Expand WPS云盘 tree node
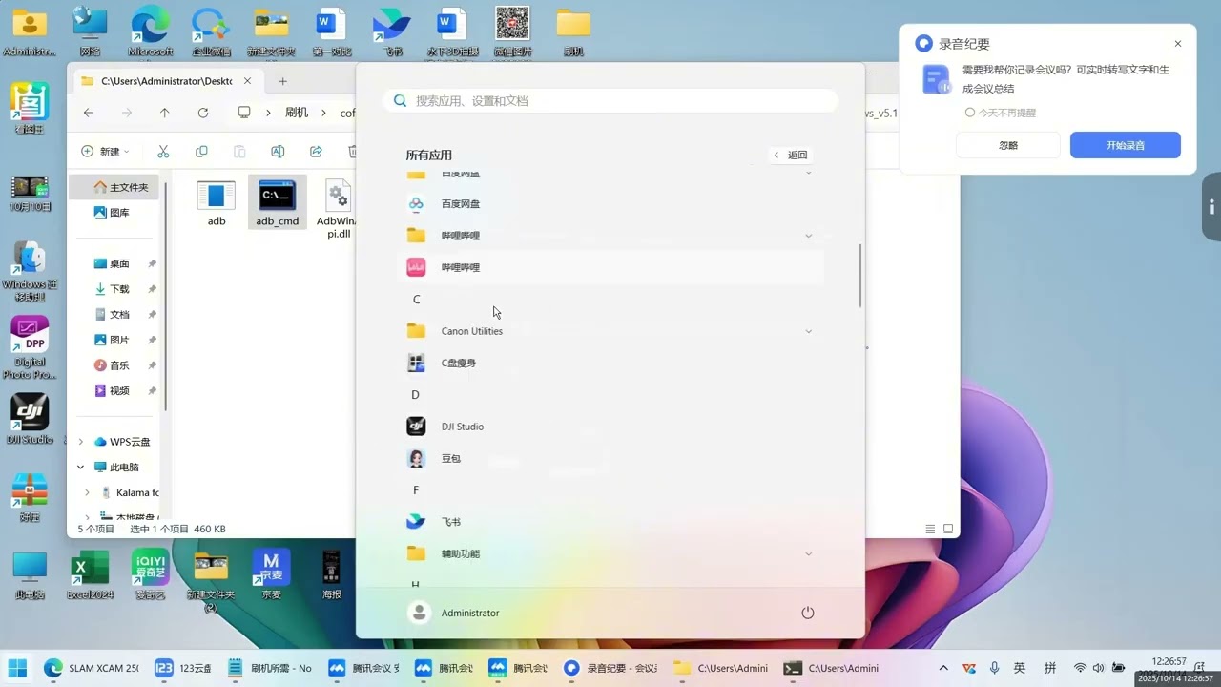Image resolution: width=1221 pixels, height=687 pixels. [80, 442]
